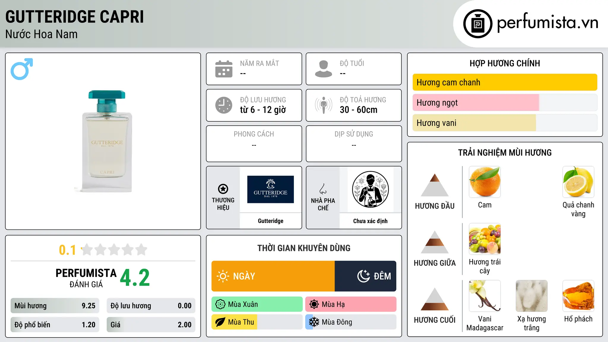Select the Madagascar vanilla note image

[485, 296]
